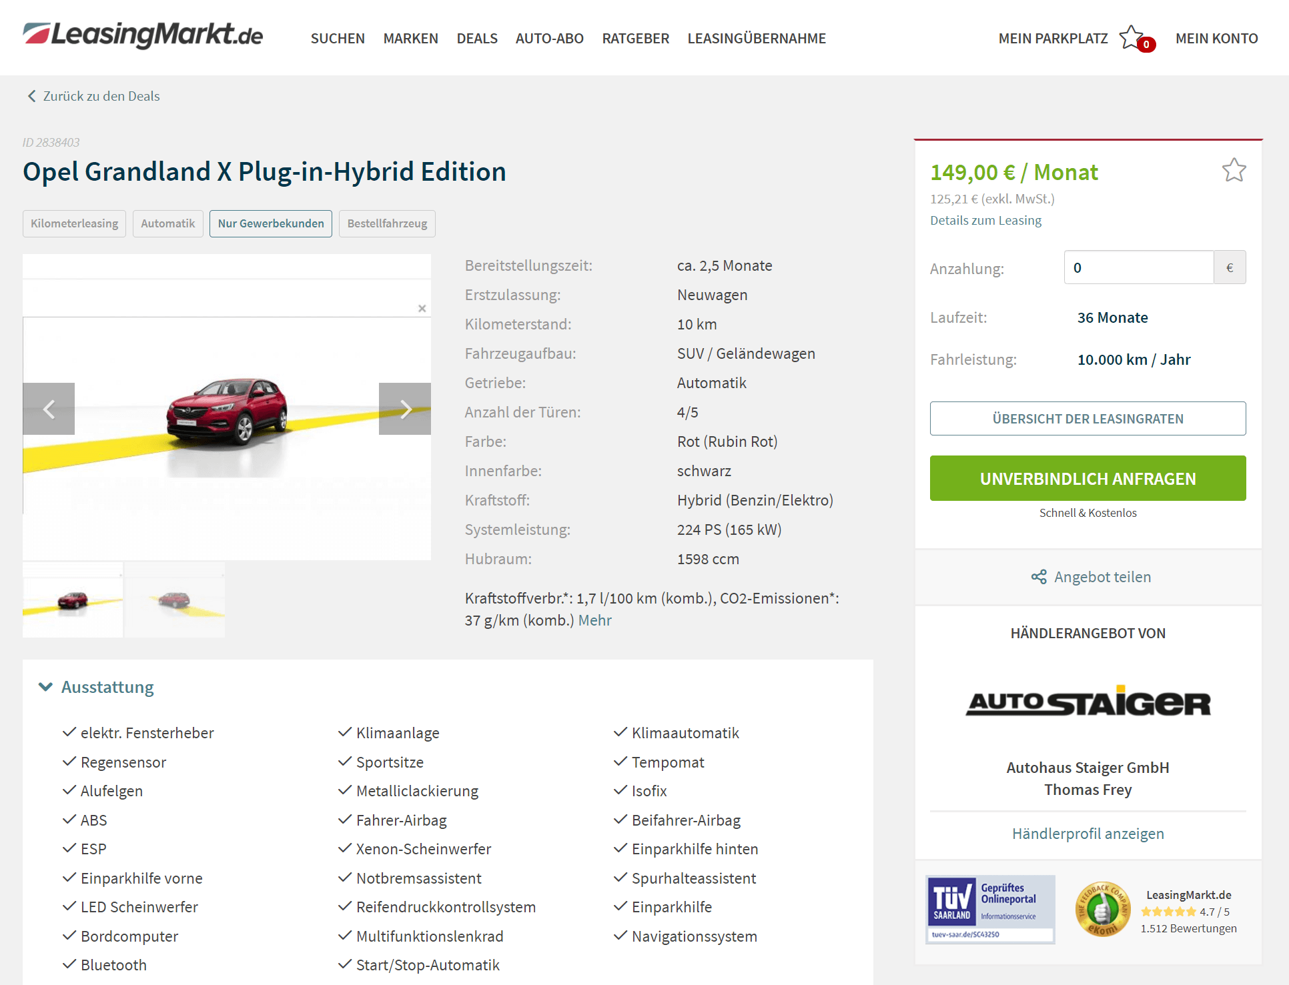
Task: Open the RATGEBER menu
Action: pos(635,39)
